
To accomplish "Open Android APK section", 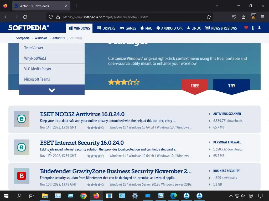I will [x=169, y=28].
